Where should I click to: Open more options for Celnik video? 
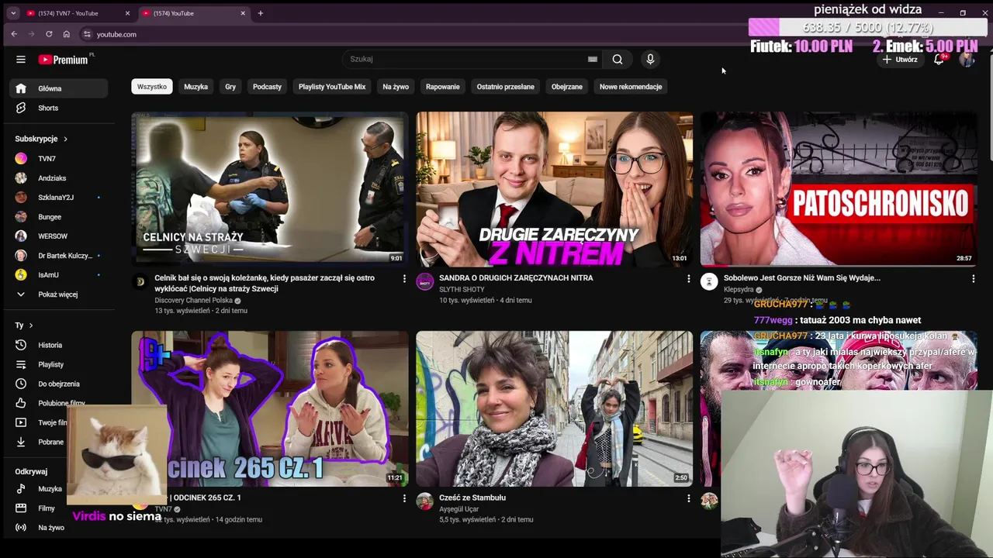(x=404, y=278)
